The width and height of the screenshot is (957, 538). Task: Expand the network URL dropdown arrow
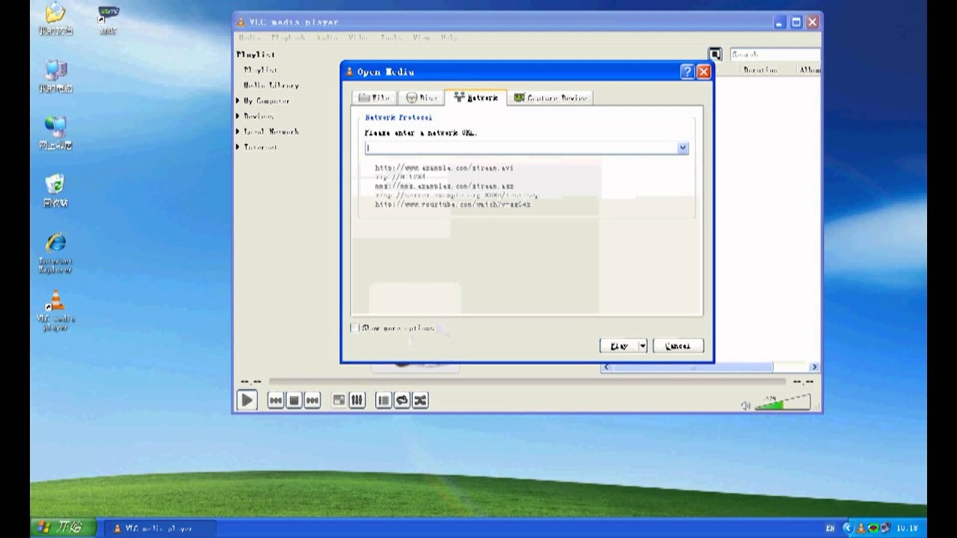[683, 148]
